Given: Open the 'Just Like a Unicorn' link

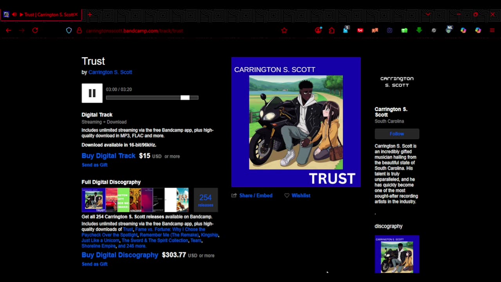Looking at the screenshot, I should click(100, 240).
